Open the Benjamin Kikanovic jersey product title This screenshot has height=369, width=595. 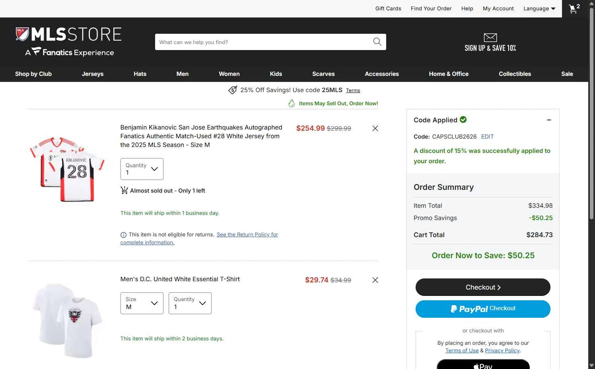click(201, 136)
